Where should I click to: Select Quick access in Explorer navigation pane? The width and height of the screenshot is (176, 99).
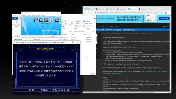click(x=18, y=36)
